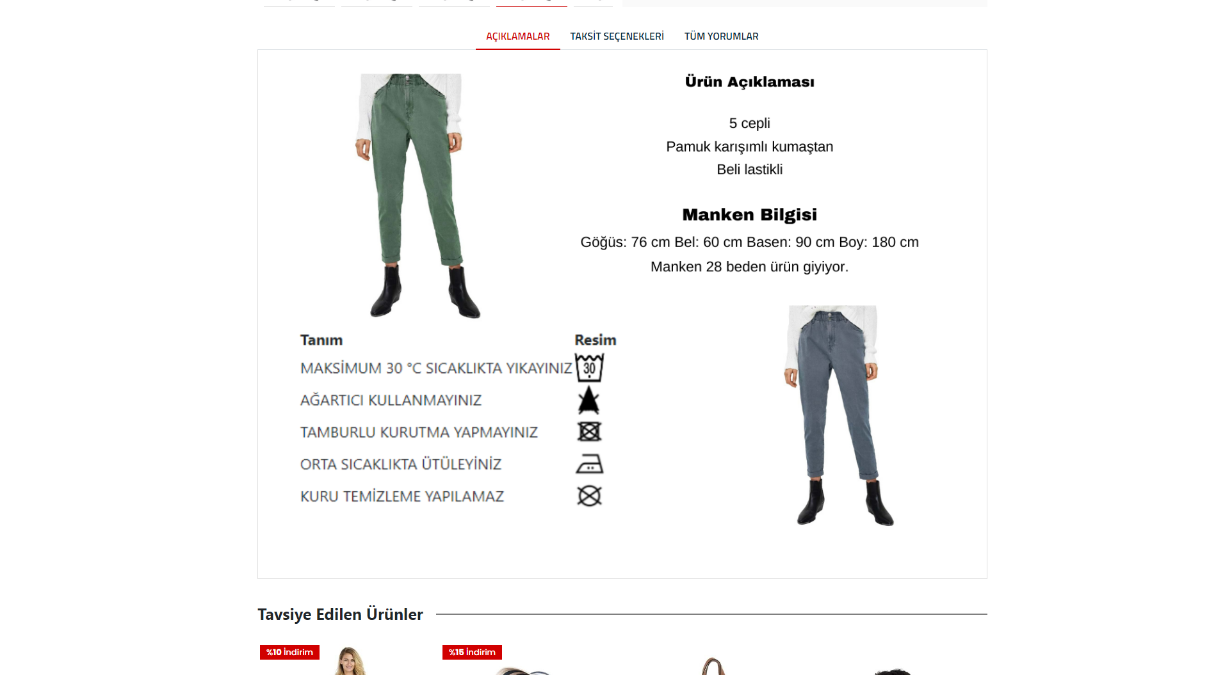Click the no dry cleaning icon
Image resolution: width=1216 pixels, height=675 pixels.
pos(589,496)
